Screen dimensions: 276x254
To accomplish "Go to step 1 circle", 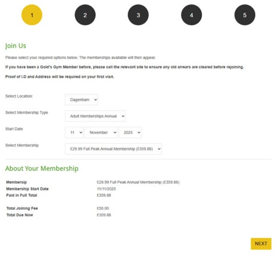I will [32, 15].
